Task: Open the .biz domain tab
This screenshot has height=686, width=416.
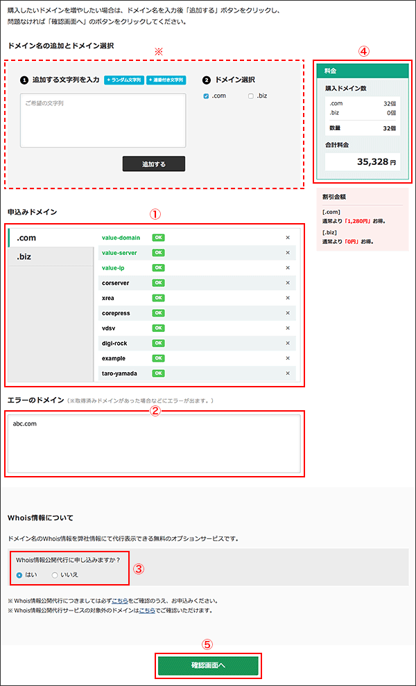Action: click(x=50, y=257)
